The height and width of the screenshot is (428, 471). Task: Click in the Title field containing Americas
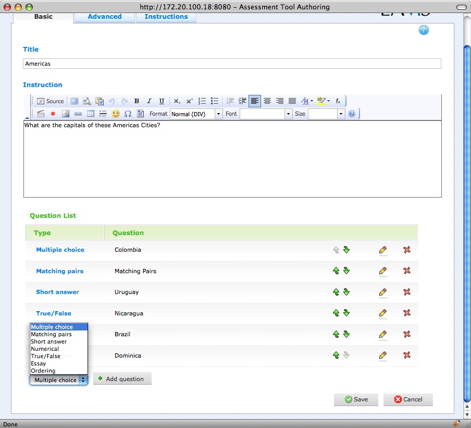232,64
